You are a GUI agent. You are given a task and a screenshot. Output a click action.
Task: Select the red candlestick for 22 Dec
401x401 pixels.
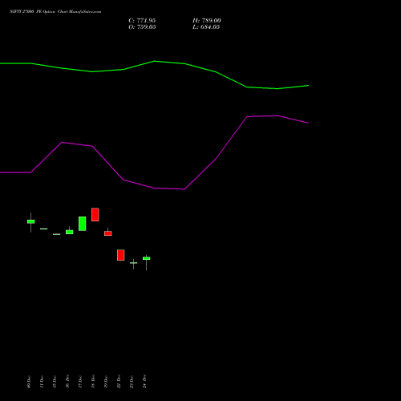point(120,255)
